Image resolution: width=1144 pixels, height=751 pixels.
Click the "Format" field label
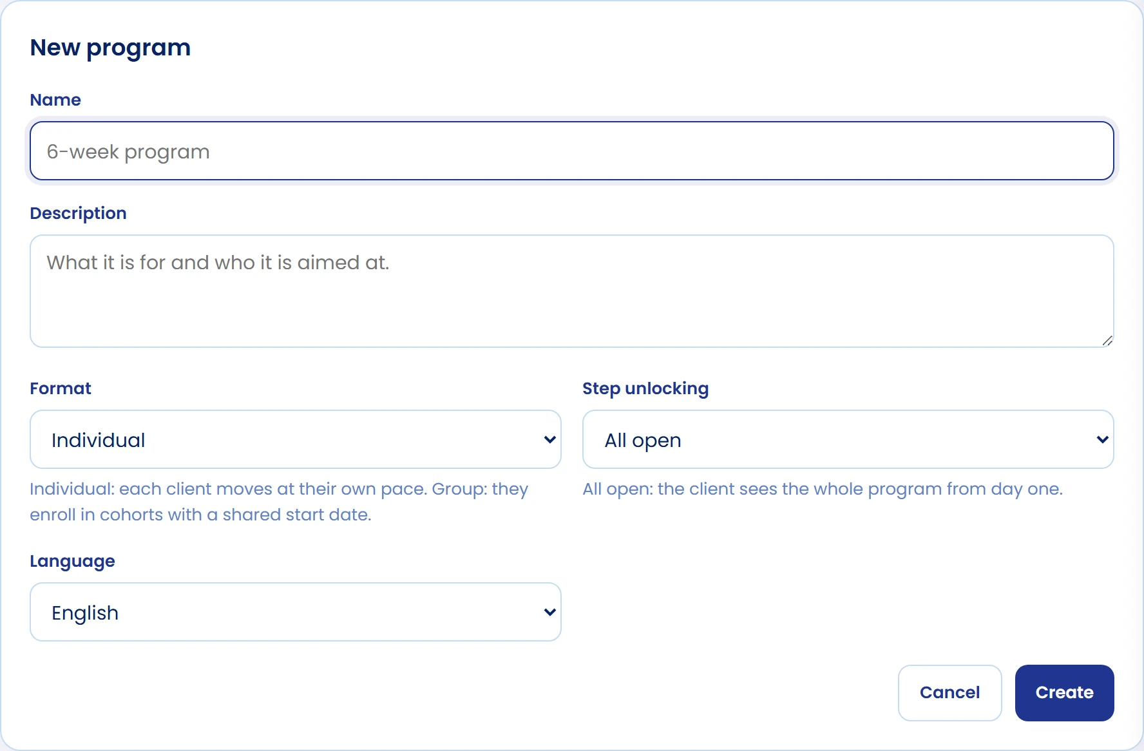(x=61, y=388)
